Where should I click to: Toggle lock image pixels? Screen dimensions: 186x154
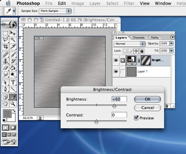[x=131, y=51]
